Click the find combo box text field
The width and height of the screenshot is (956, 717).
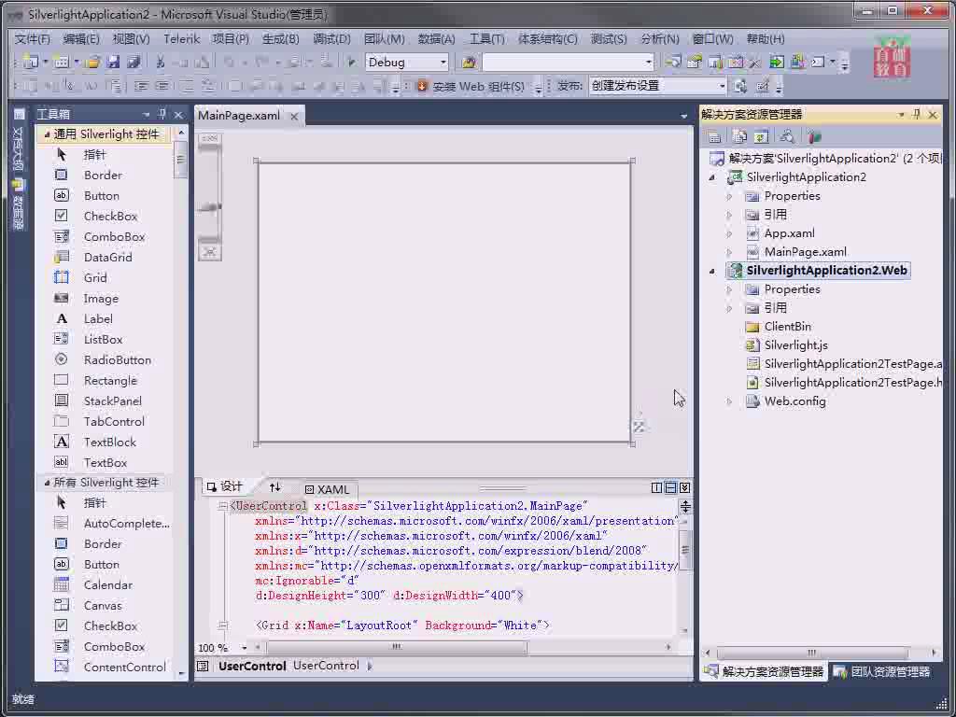tap(562, 63)
